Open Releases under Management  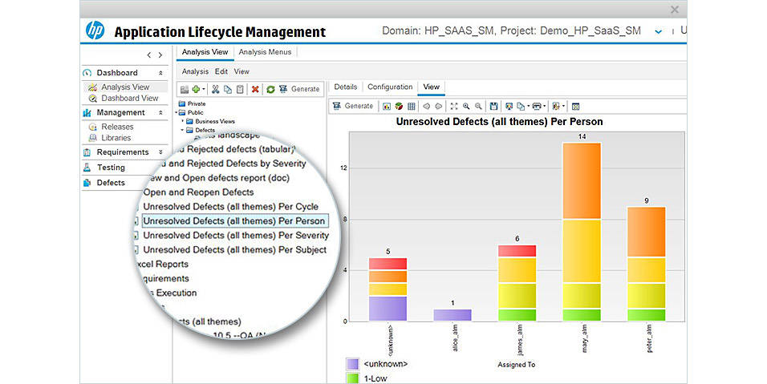(117, 127)
